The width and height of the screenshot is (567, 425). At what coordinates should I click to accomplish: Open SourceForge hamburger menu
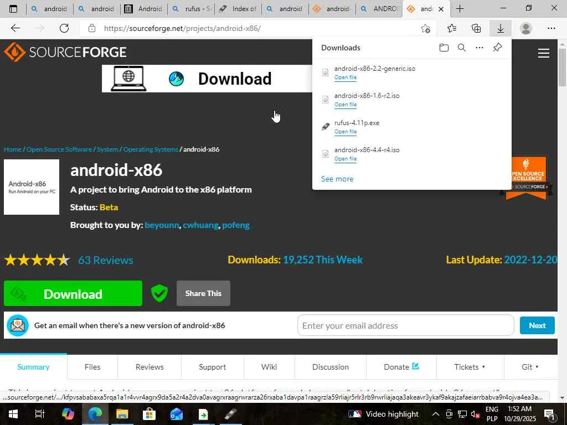(x=544, y=53)
